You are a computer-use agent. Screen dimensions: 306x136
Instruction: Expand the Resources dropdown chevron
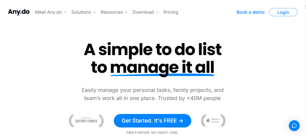click(x=126, y=12)
